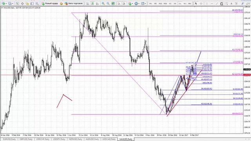Click the 6 Feb 2017 date label
This screenshot has height=141, width=251.
pos(195,135)
